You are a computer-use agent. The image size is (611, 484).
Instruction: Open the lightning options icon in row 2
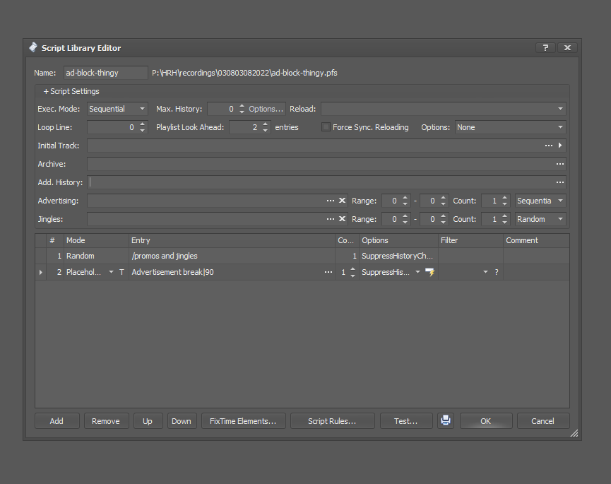429,272
